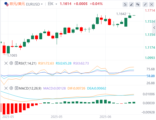Expand MACD panel using plus box
The width and height of the screenshot is (156, 120).
[16, 88]
